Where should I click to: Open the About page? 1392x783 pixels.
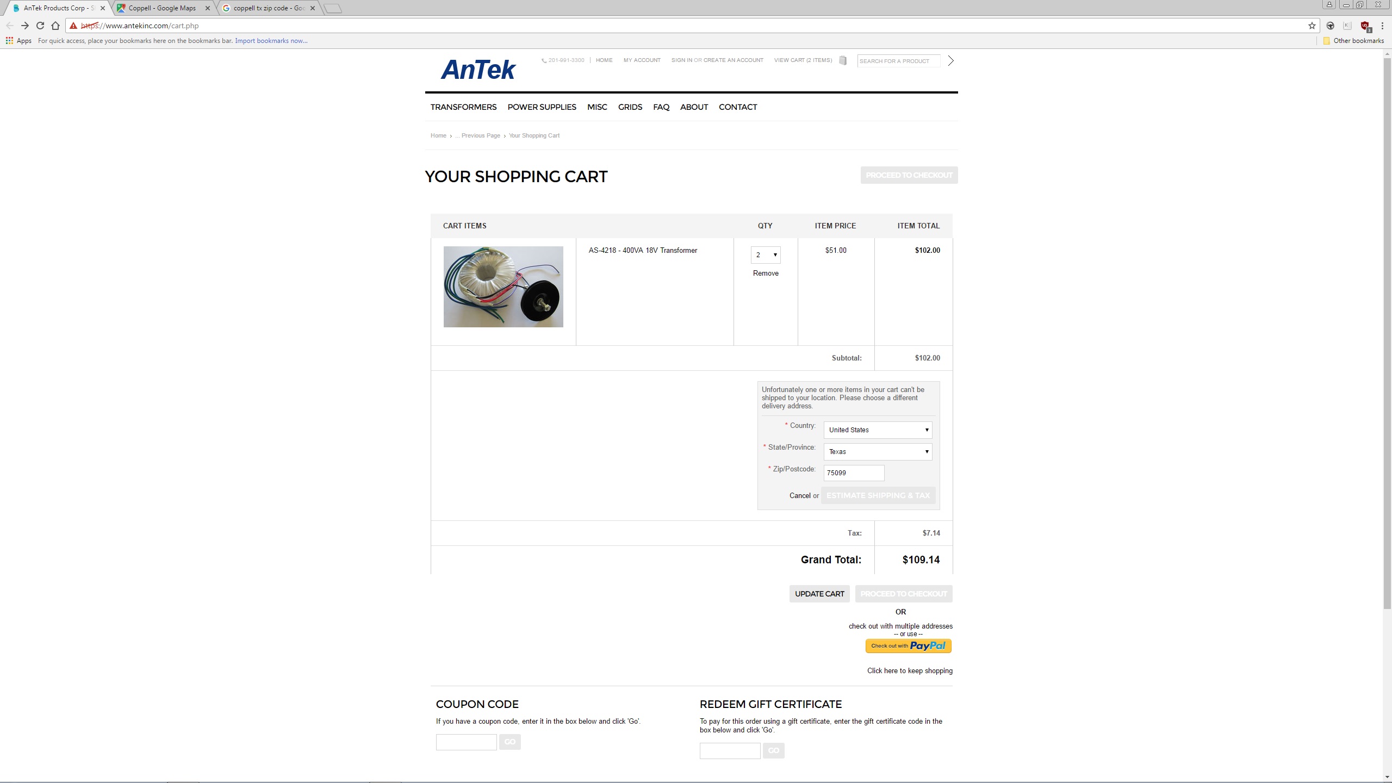694,107
